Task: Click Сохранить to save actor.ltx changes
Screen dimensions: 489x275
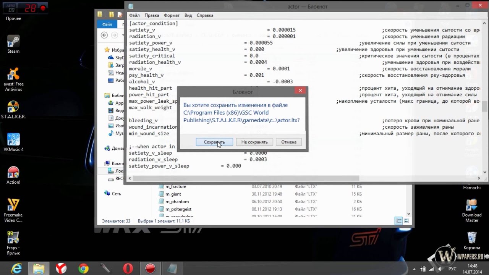Action: [x=214, y=142]
